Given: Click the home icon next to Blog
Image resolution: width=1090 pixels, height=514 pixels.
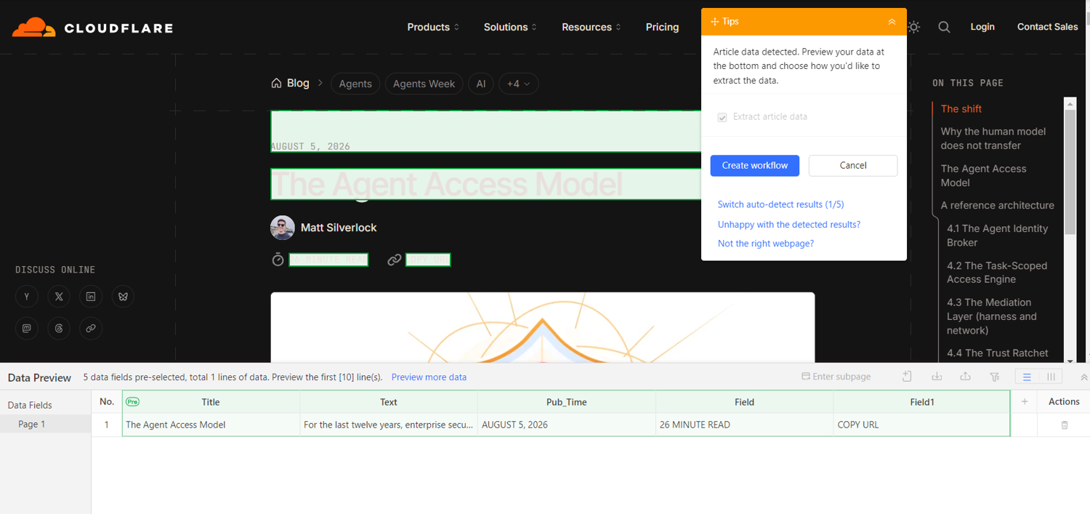Looking at the screenshot, I should point(276,83).
